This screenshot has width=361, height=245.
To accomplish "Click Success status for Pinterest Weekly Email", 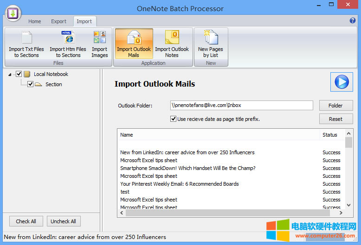I will pos(331,184).
